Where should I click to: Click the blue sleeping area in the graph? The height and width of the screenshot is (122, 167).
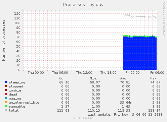[140, 53]
